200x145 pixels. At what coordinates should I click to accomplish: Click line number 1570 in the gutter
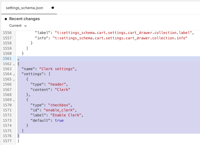(x=7, y=105)
